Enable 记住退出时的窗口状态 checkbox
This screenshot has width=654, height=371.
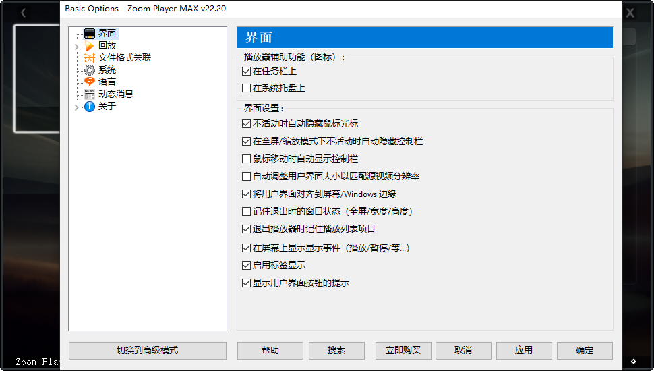[x=247, y=212]
